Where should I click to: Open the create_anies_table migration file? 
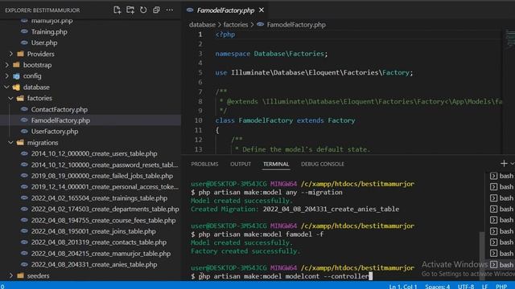coord(94,264)
